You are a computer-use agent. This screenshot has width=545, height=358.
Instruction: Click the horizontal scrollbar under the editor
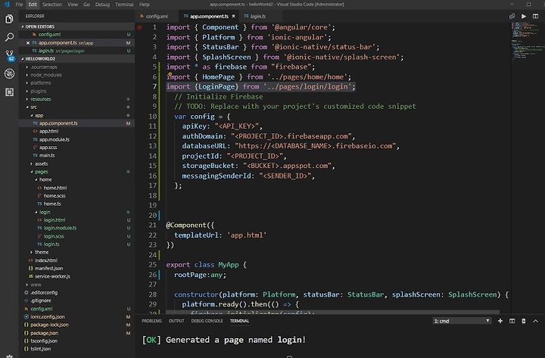pyautogui.click(x=332, y=312)
